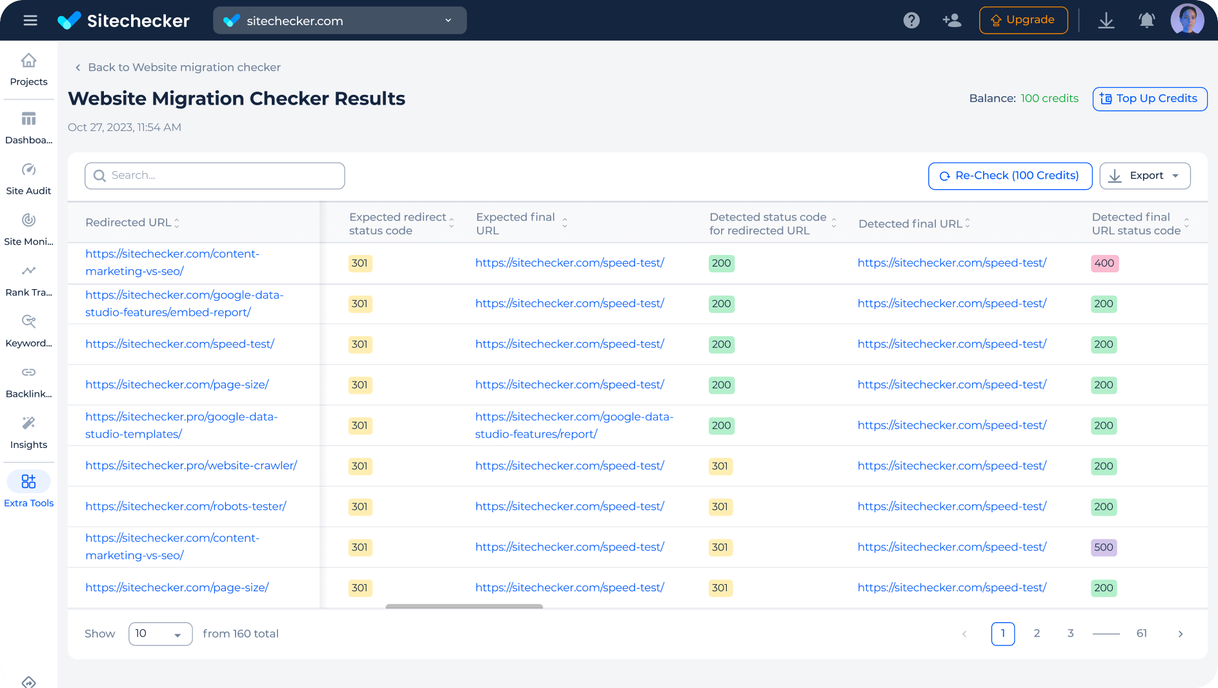Open the Export dropdown

pyautogui.click(x=1144, y=176)
